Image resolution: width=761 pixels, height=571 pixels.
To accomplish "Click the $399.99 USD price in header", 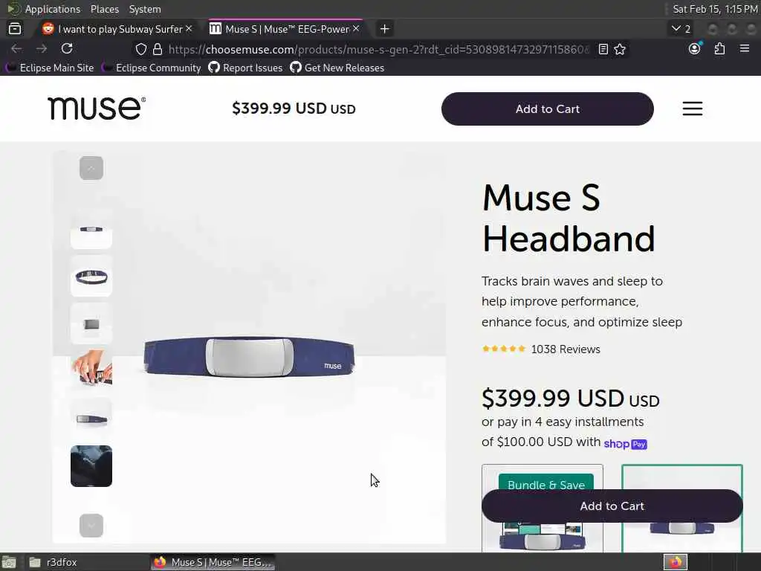I will (x=294, y=109).
